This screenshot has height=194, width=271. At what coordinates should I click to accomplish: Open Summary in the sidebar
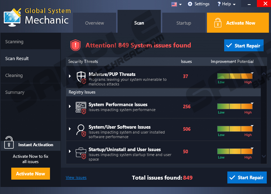coord(30,92)
